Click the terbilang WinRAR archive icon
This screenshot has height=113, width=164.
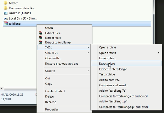6,24
